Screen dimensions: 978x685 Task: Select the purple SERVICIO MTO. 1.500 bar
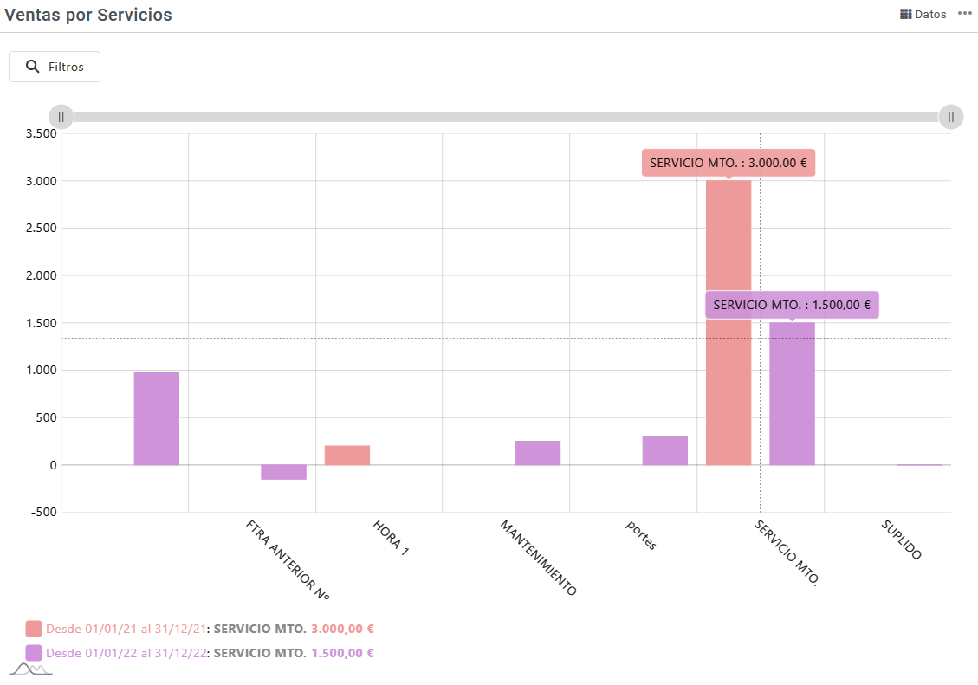[792, 394]
